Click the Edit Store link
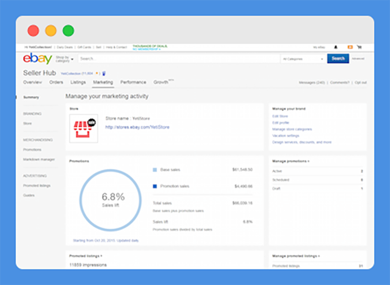 [x=280, y=116]
